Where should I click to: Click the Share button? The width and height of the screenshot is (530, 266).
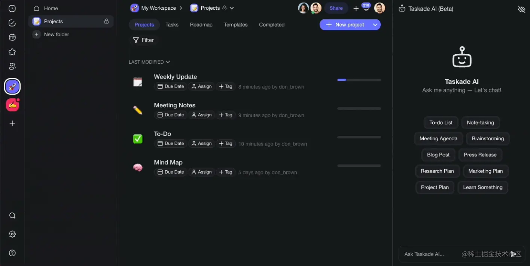[x=336, y=8]
